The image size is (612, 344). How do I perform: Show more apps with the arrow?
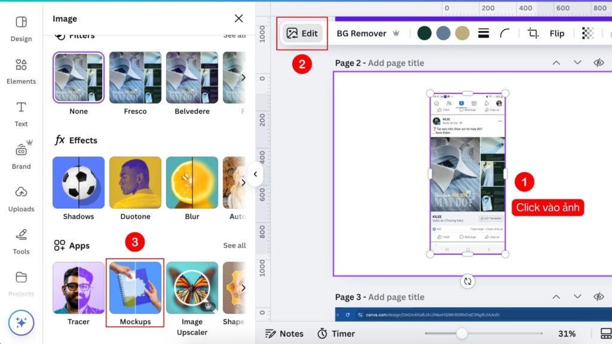click(243, 288)
